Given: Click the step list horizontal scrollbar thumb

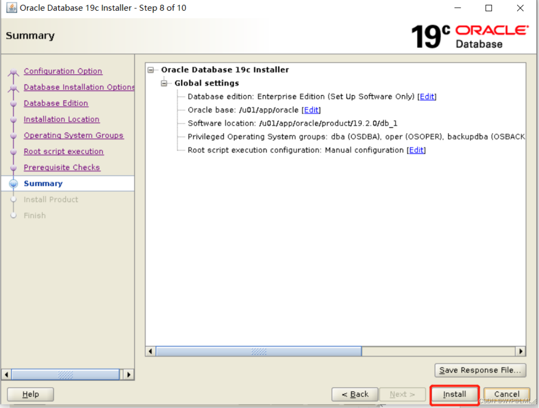Looking at the screenshot, I should click(65, 374).
